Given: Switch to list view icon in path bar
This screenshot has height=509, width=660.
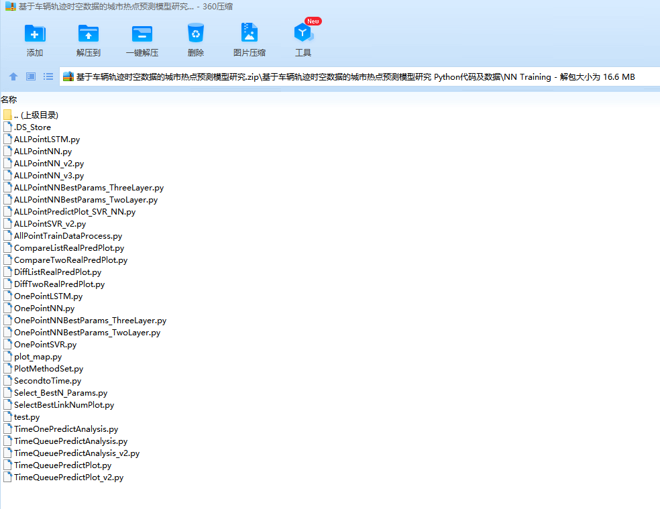Looking at the screenshot, I should 48,76.
